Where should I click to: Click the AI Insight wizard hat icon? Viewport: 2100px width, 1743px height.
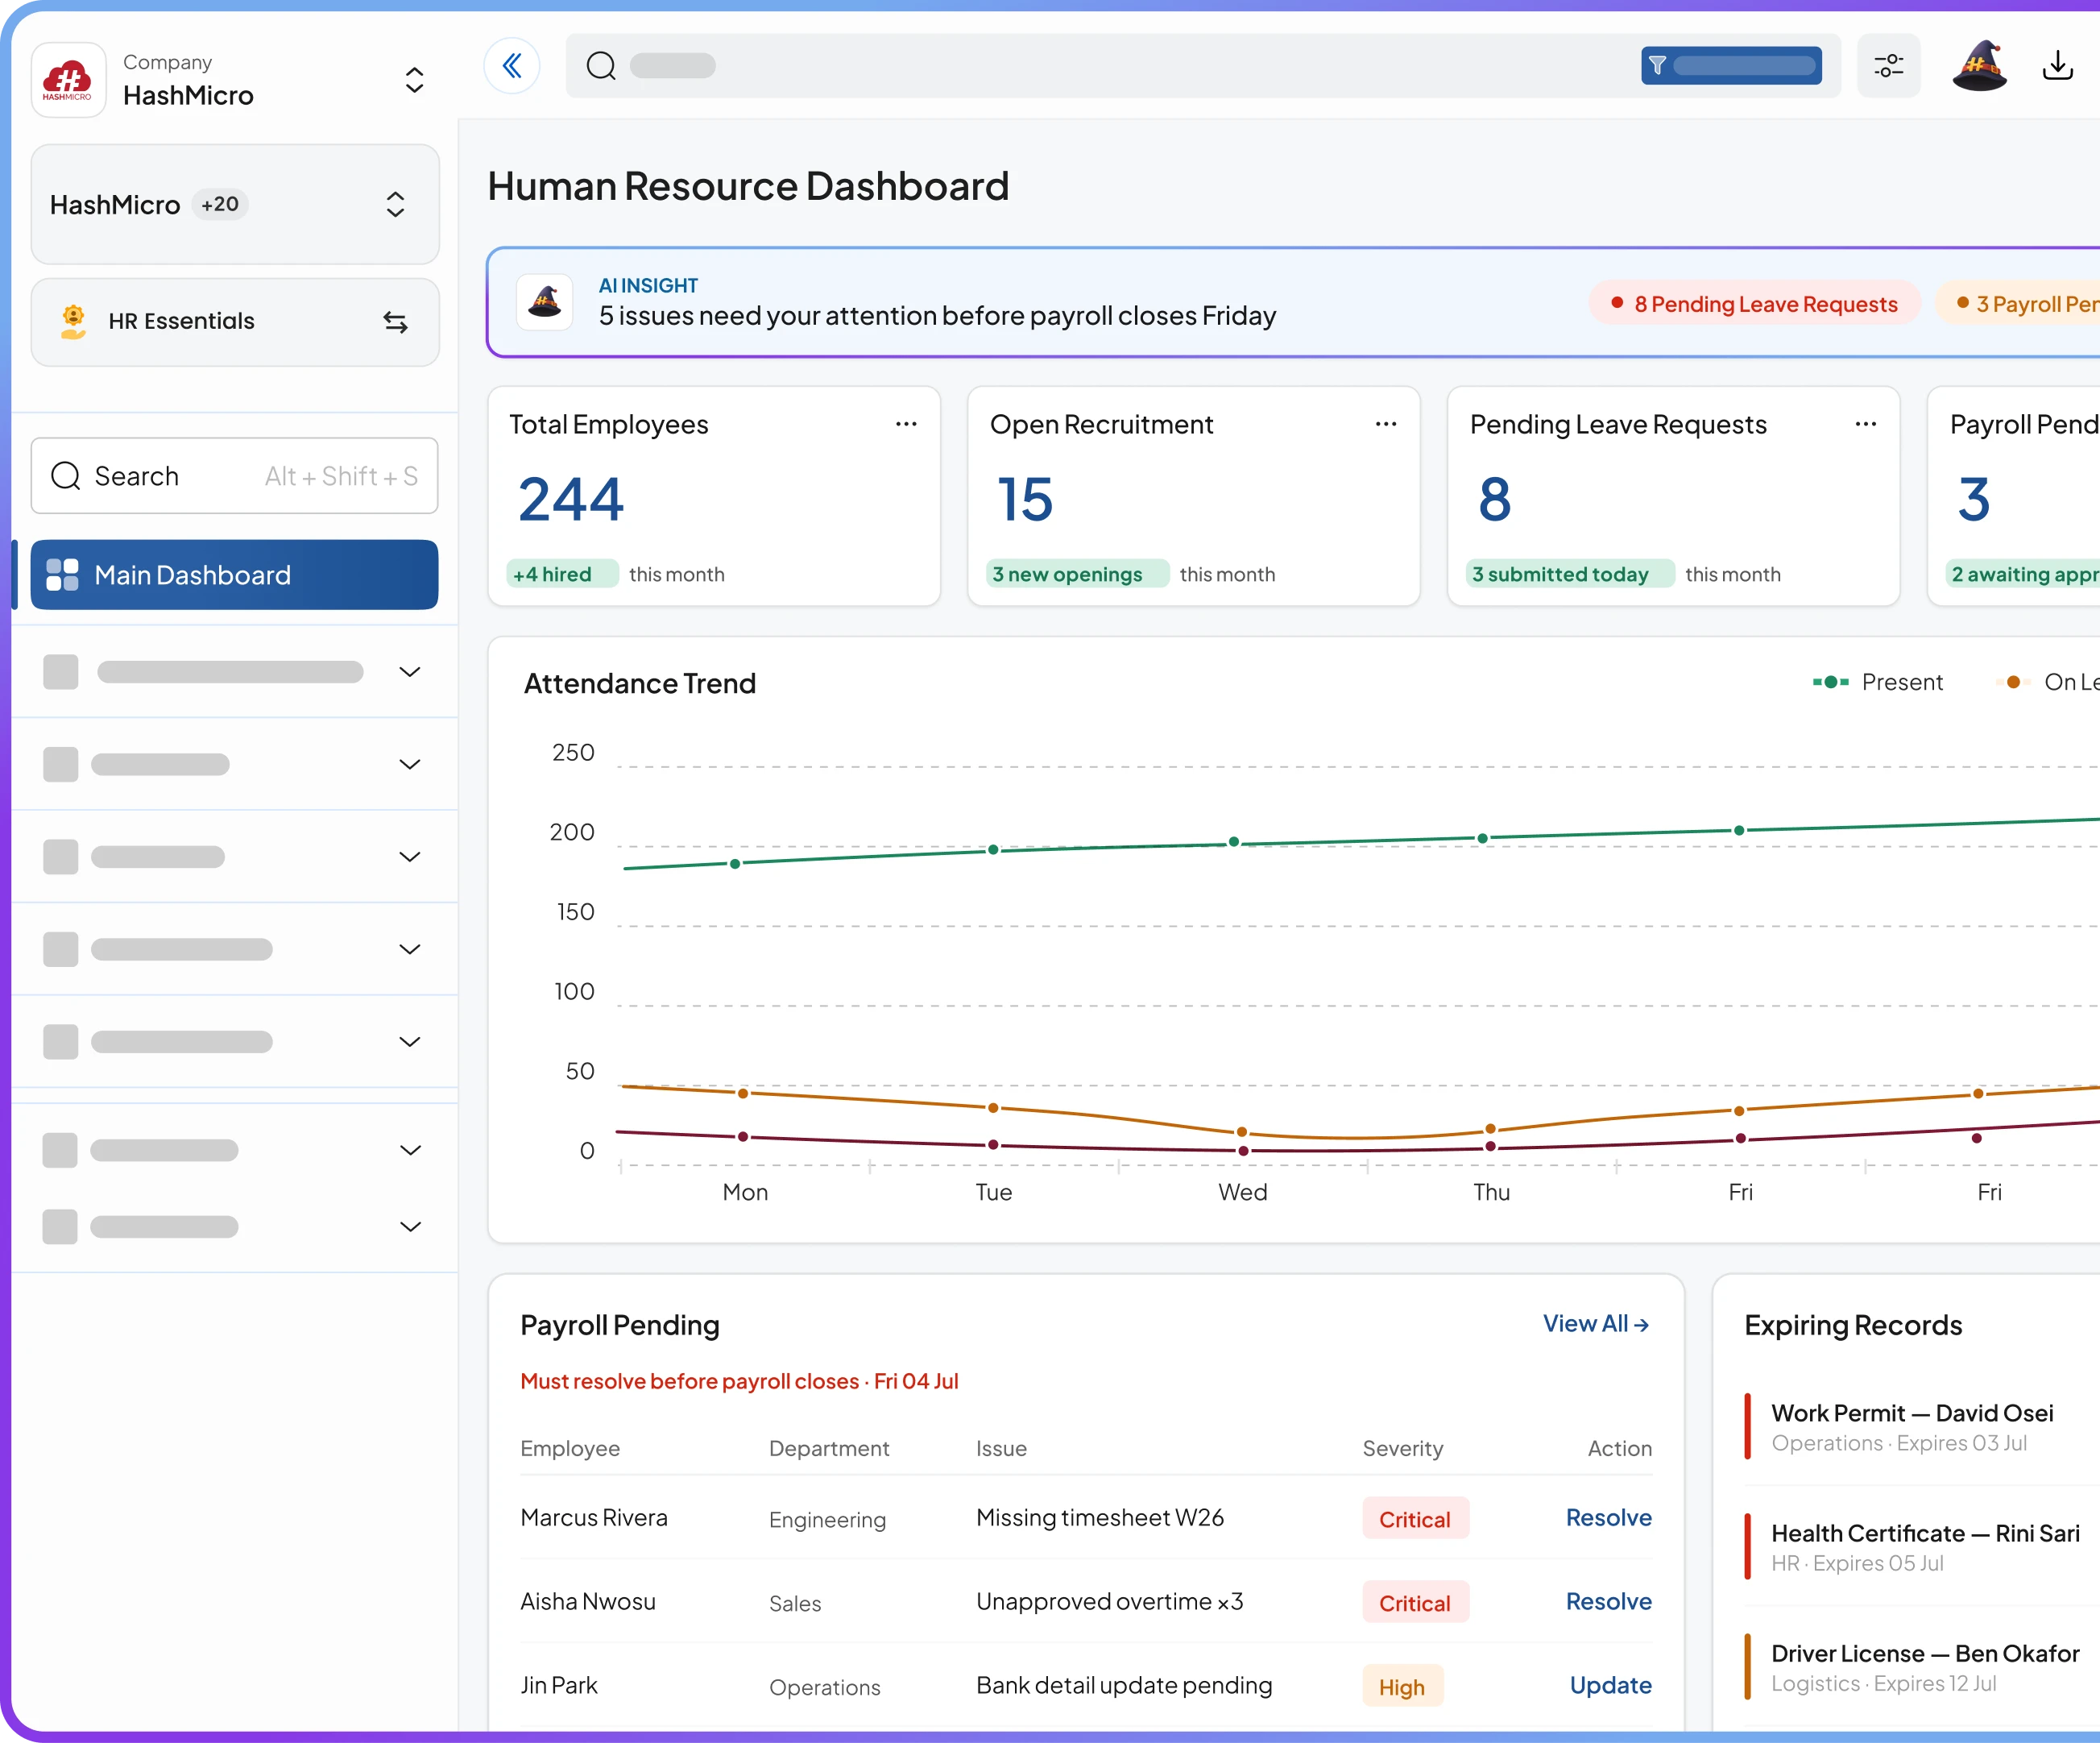[x=545, y=301]
